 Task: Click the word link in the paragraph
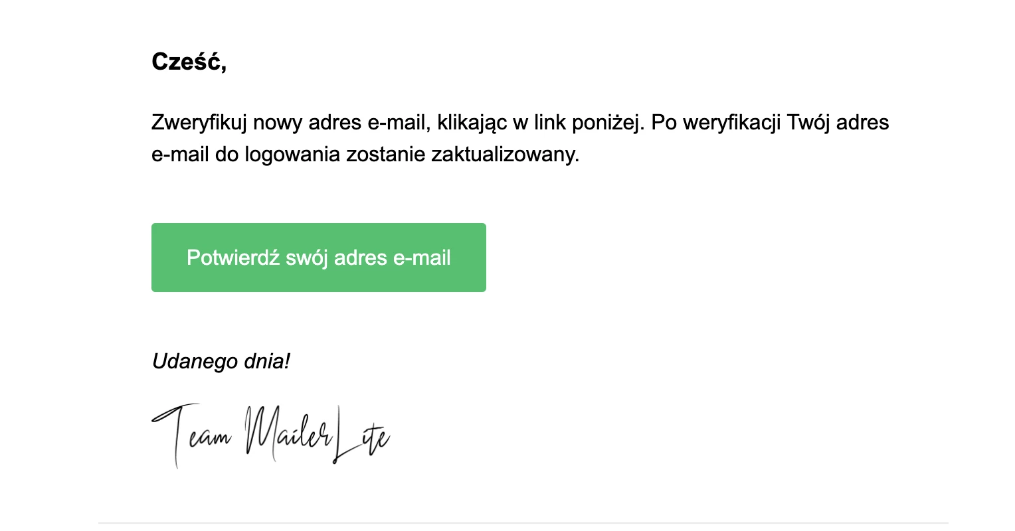[x=549, y=123]
